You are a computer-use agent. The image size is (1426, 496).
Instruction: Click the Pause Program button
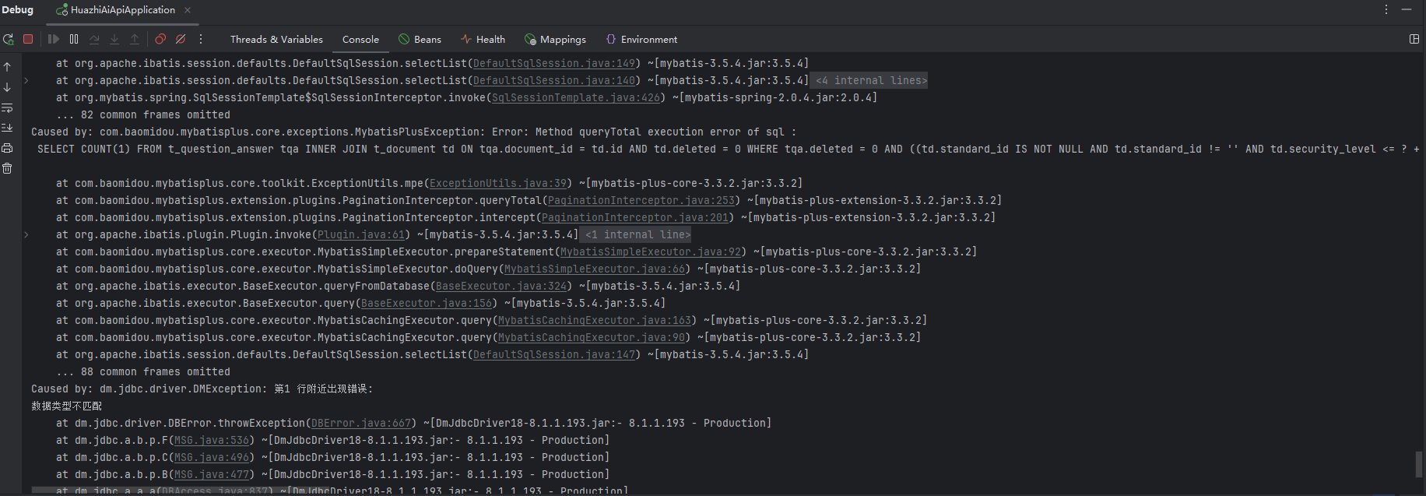tap(74, 39)
